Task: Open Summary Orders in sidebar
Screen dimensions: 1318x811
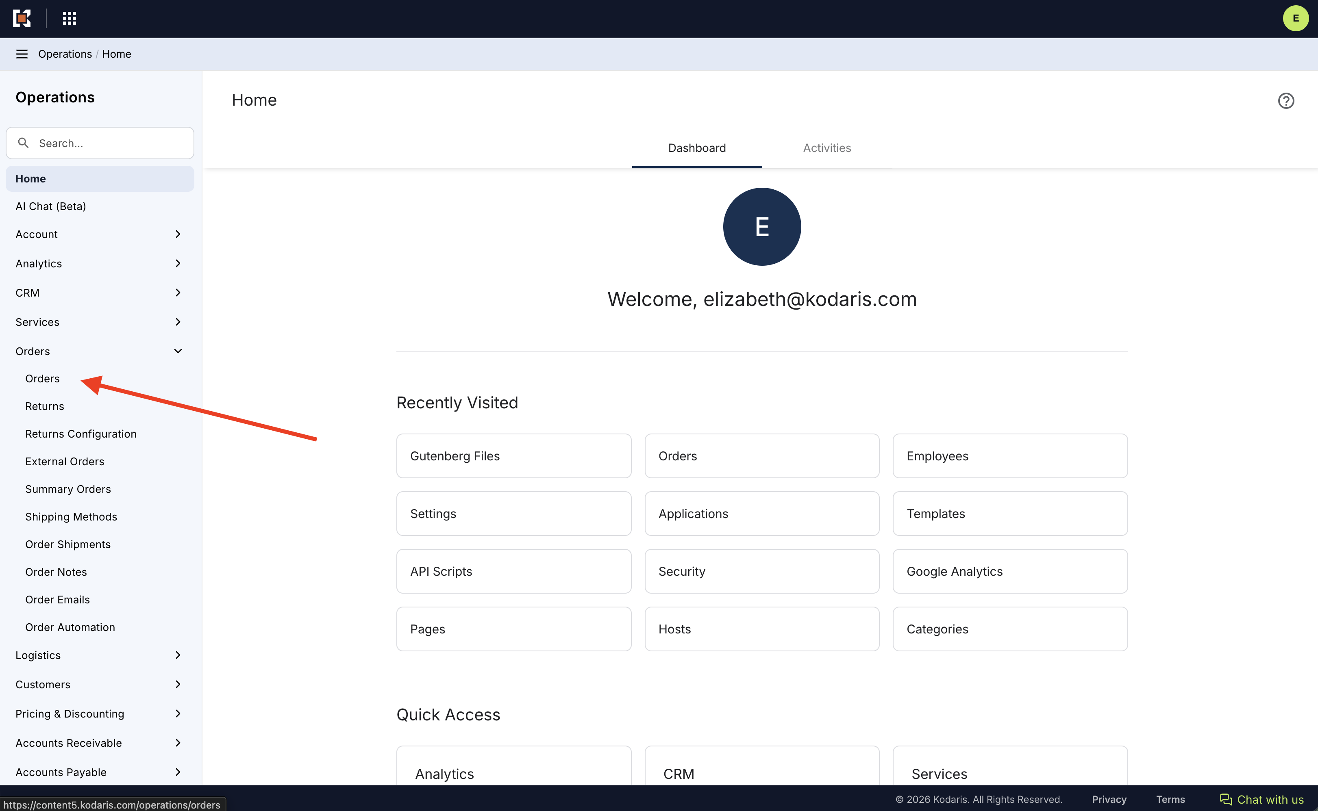Action: click(68, 489)
